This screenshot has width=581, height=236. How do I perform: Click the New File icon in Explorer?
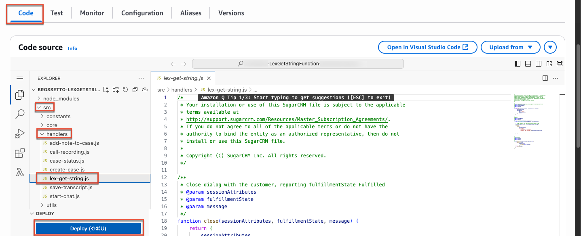point(106,90)
